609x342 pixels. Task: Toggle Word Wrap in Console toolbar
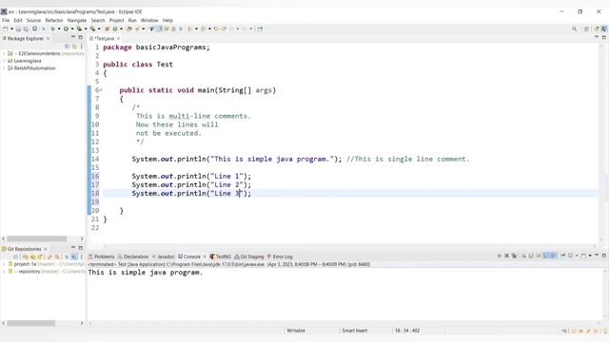click(x=539, y=256)
